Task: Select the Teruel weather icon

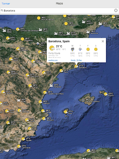Action: tap(30, 86)
